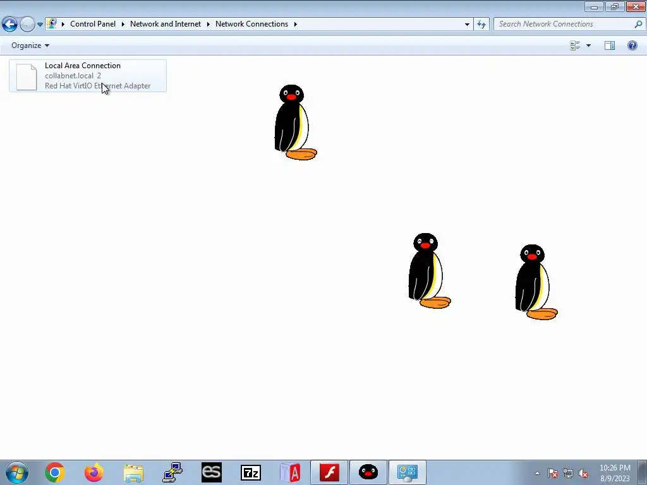Expand the arrow after Network Connections breadcrumb

coord(296,24)
